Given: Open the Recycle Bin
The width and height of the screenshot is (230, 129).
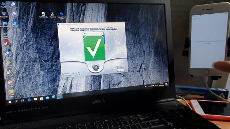Looking at the screenshot, I should [4, 15].
